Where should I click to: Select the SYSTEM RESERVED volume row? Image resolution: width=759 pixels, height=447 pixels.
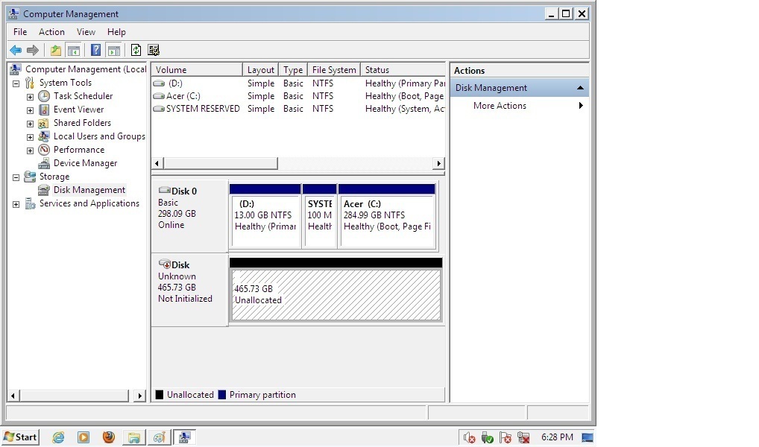coord(298,108)
